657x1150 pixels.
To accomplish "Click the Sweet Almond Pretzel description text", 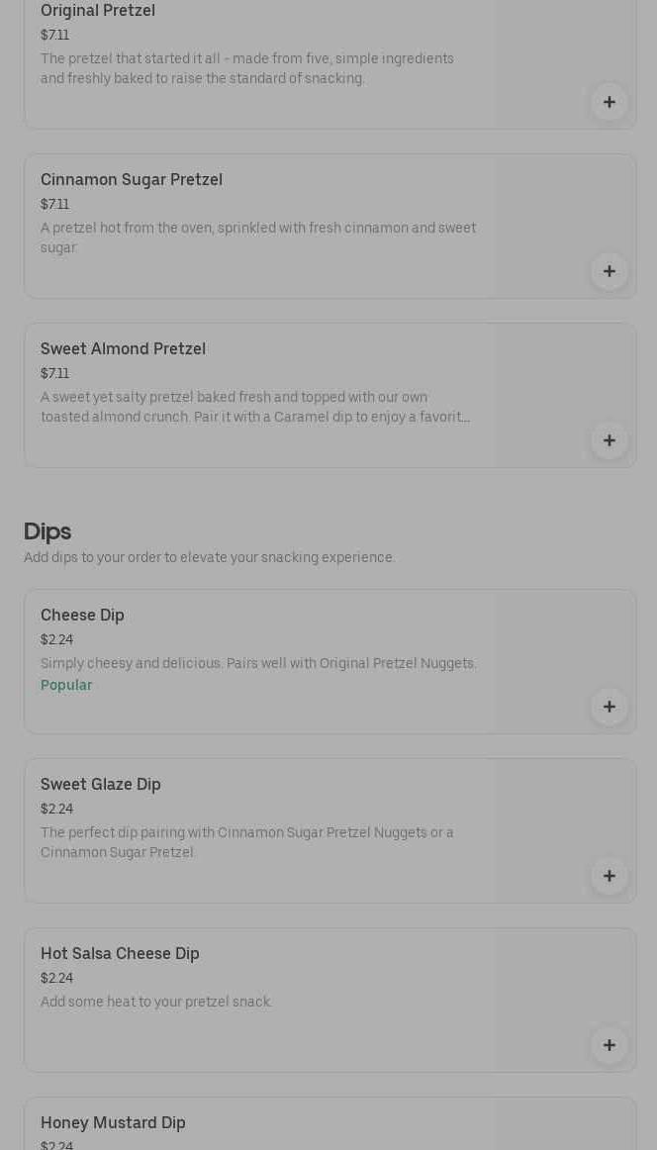I will click(255, 407).
